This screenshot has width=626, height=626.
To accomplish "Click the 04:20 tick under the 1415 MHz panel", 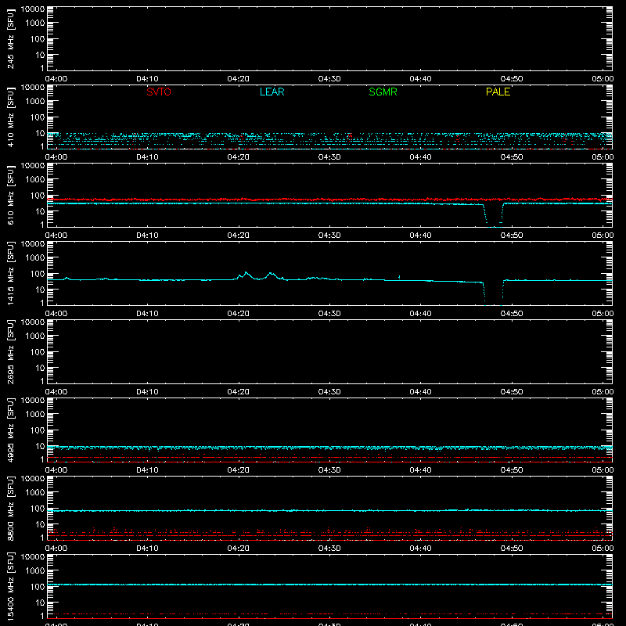I will [239, 314].
